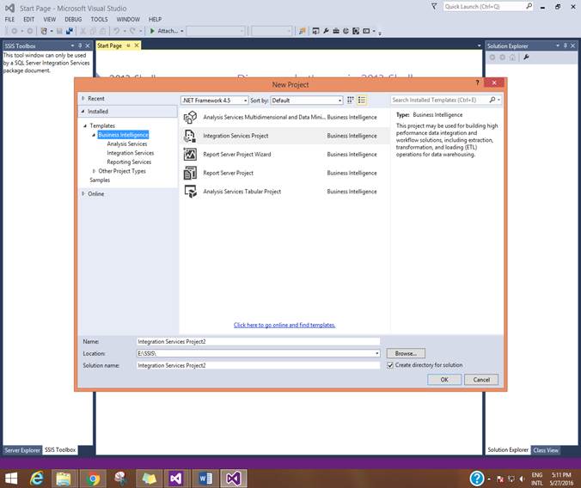Open the New Project dialog help button
The image size is (581, 488).
pyautogui.click(x=477, y=84)
